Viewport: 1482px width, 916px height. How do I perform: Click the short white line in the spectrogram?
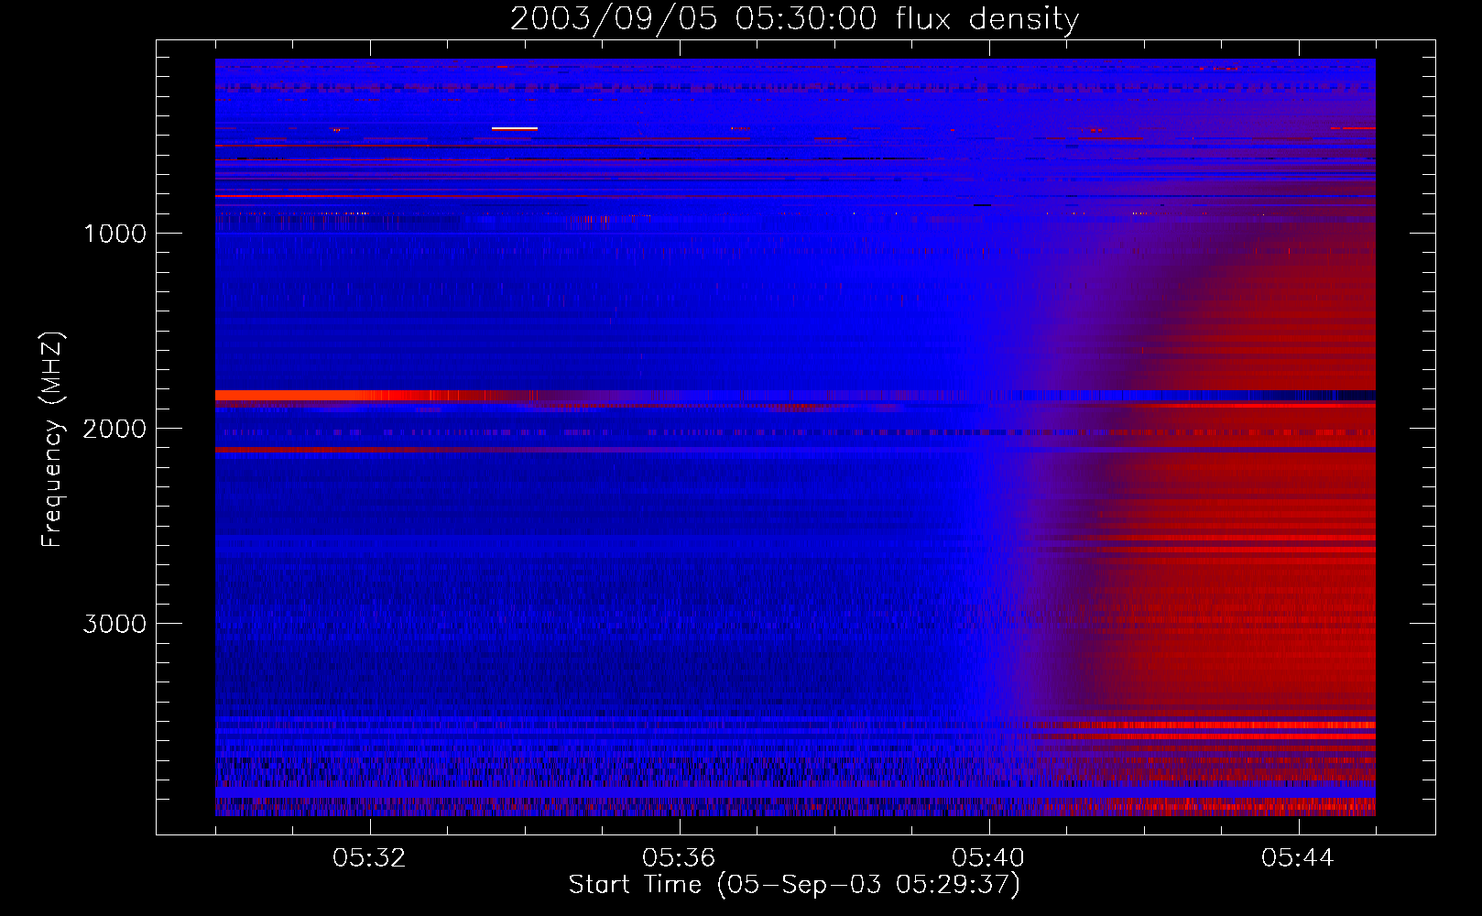click(x=515, y=128)
